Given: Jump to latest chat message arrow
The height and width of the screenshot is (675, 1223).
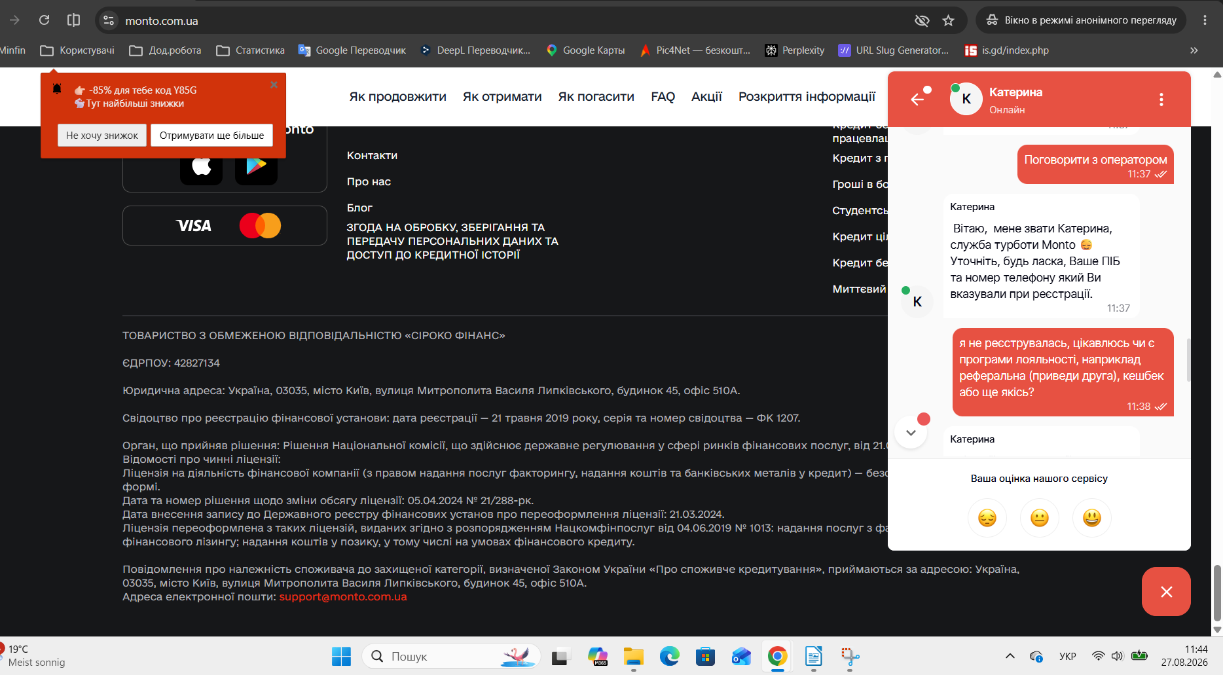Looking at the screenshot, I should click(x=911, y=433).
